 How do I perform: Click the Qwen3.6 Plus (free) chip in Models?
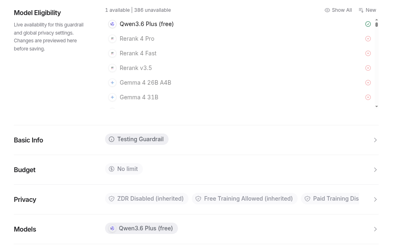tap(141, 229)
